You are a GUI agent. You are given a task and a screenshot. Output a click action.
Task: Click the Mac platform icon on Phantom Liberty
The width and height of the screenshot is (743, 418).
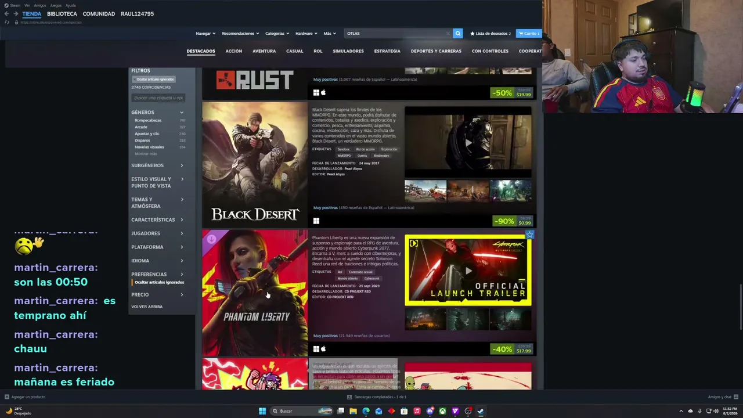(x=323, y=349)
